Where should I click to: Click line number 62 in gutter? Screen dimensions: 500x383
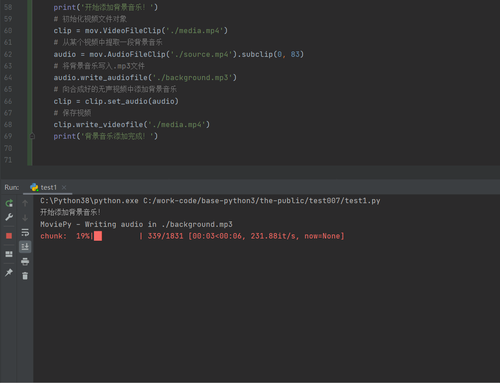(8, 54)
